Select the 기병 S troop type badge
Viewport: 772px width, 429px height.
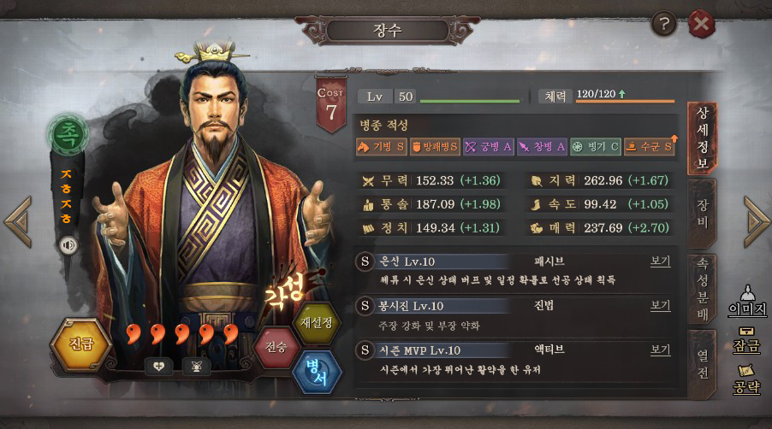(382, 146)
